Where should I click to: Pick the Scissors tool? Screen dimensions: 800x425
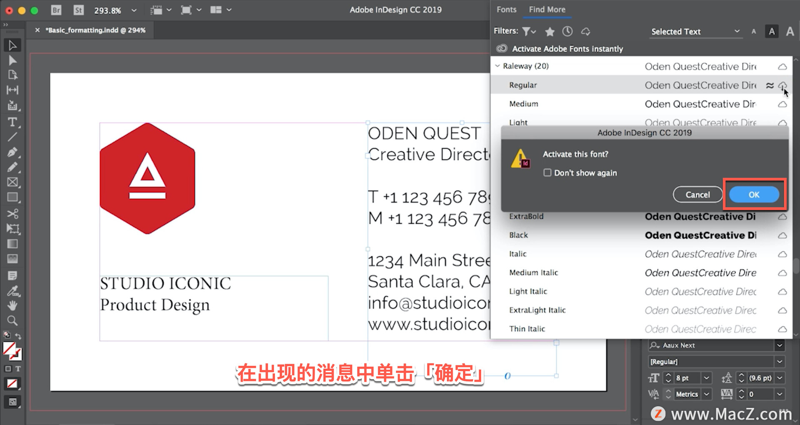click(x=12, y=214)
